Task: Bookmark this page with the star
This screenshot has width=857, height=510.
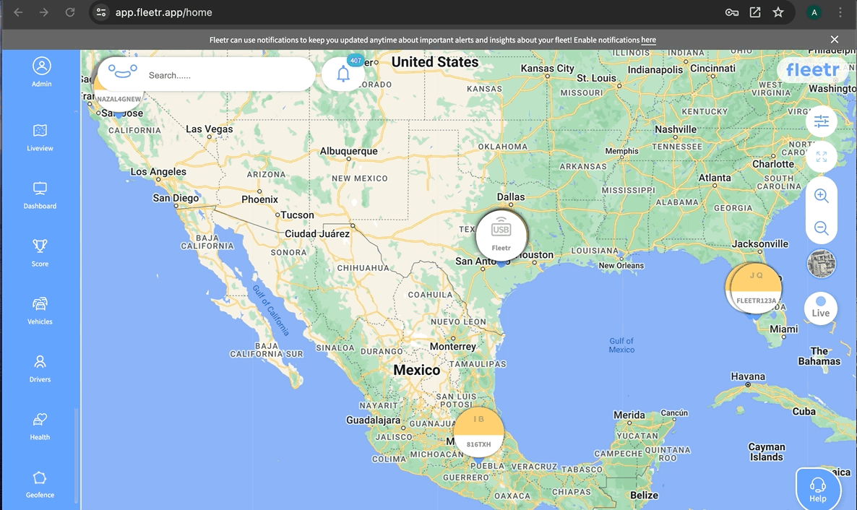Action: click(778, 12)
